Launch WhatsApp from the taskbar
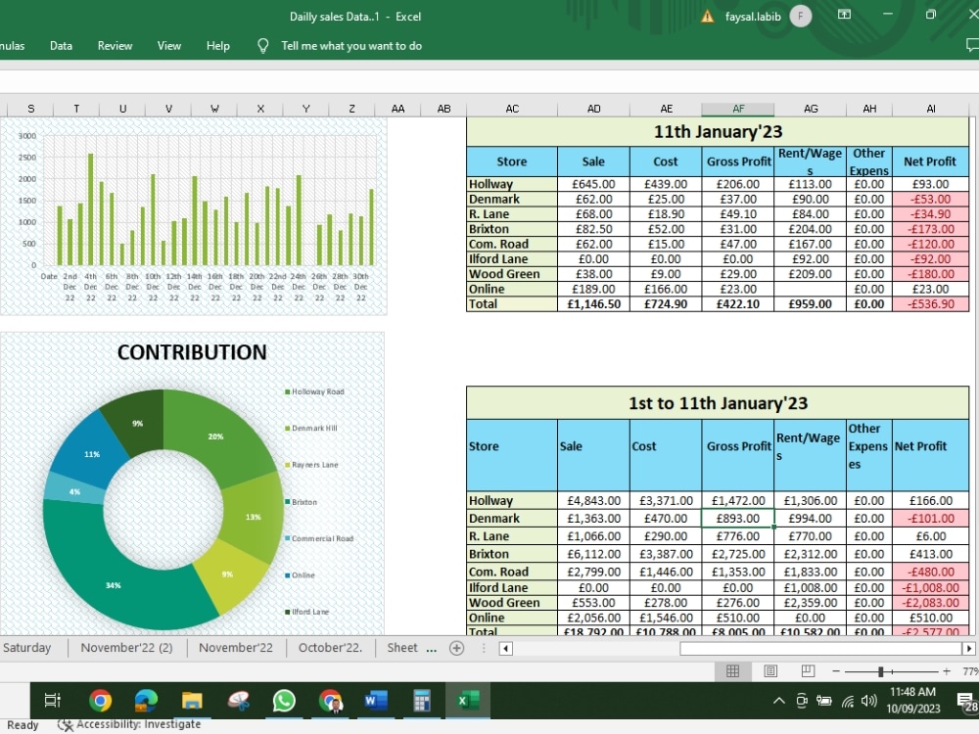979x734 pixels. click(x=283, y=701)
